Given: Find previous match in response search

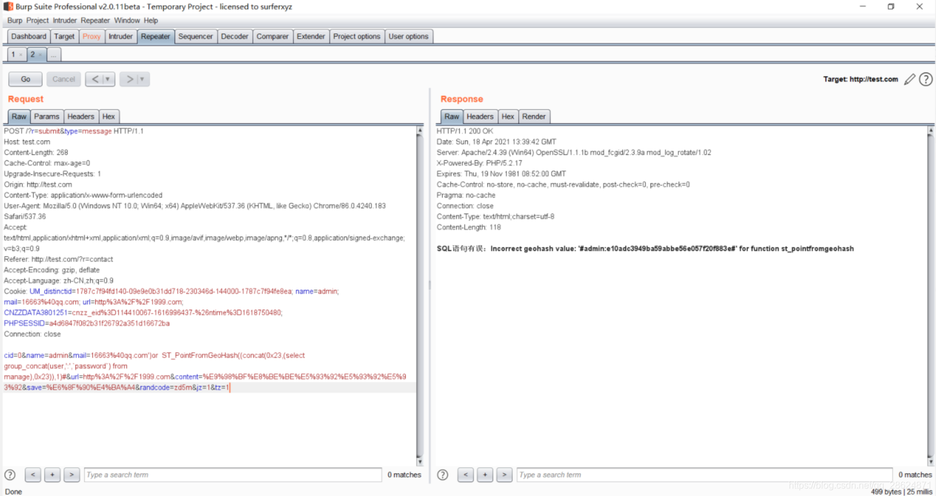Looking at the screenshot, I should coord(465,475).
